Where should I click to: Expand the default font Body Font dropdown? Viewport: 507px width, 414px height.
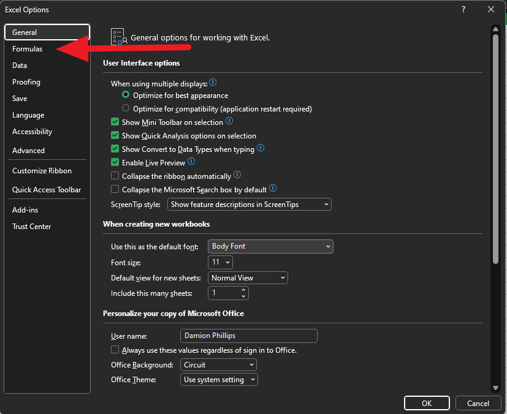[270, 246]
